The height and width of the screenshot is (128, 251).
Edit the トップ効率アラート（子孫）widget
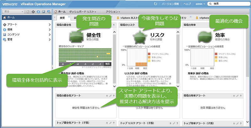coord(238,123)
